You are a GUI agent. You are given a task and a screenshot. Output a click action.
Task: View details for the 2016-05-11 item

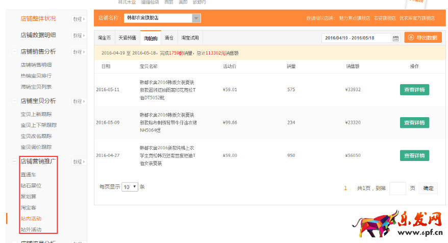[x=414, y=90]
